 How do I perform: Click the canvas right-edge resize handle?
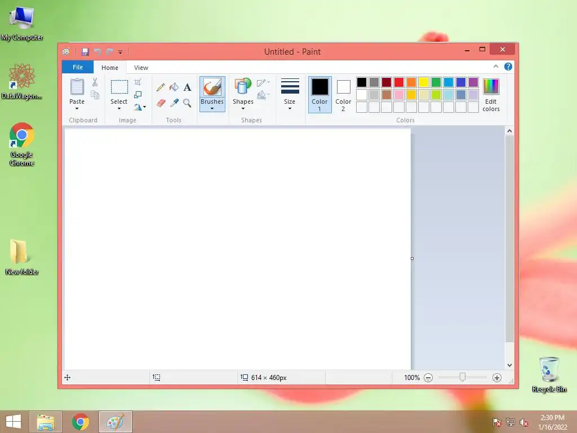412,258
